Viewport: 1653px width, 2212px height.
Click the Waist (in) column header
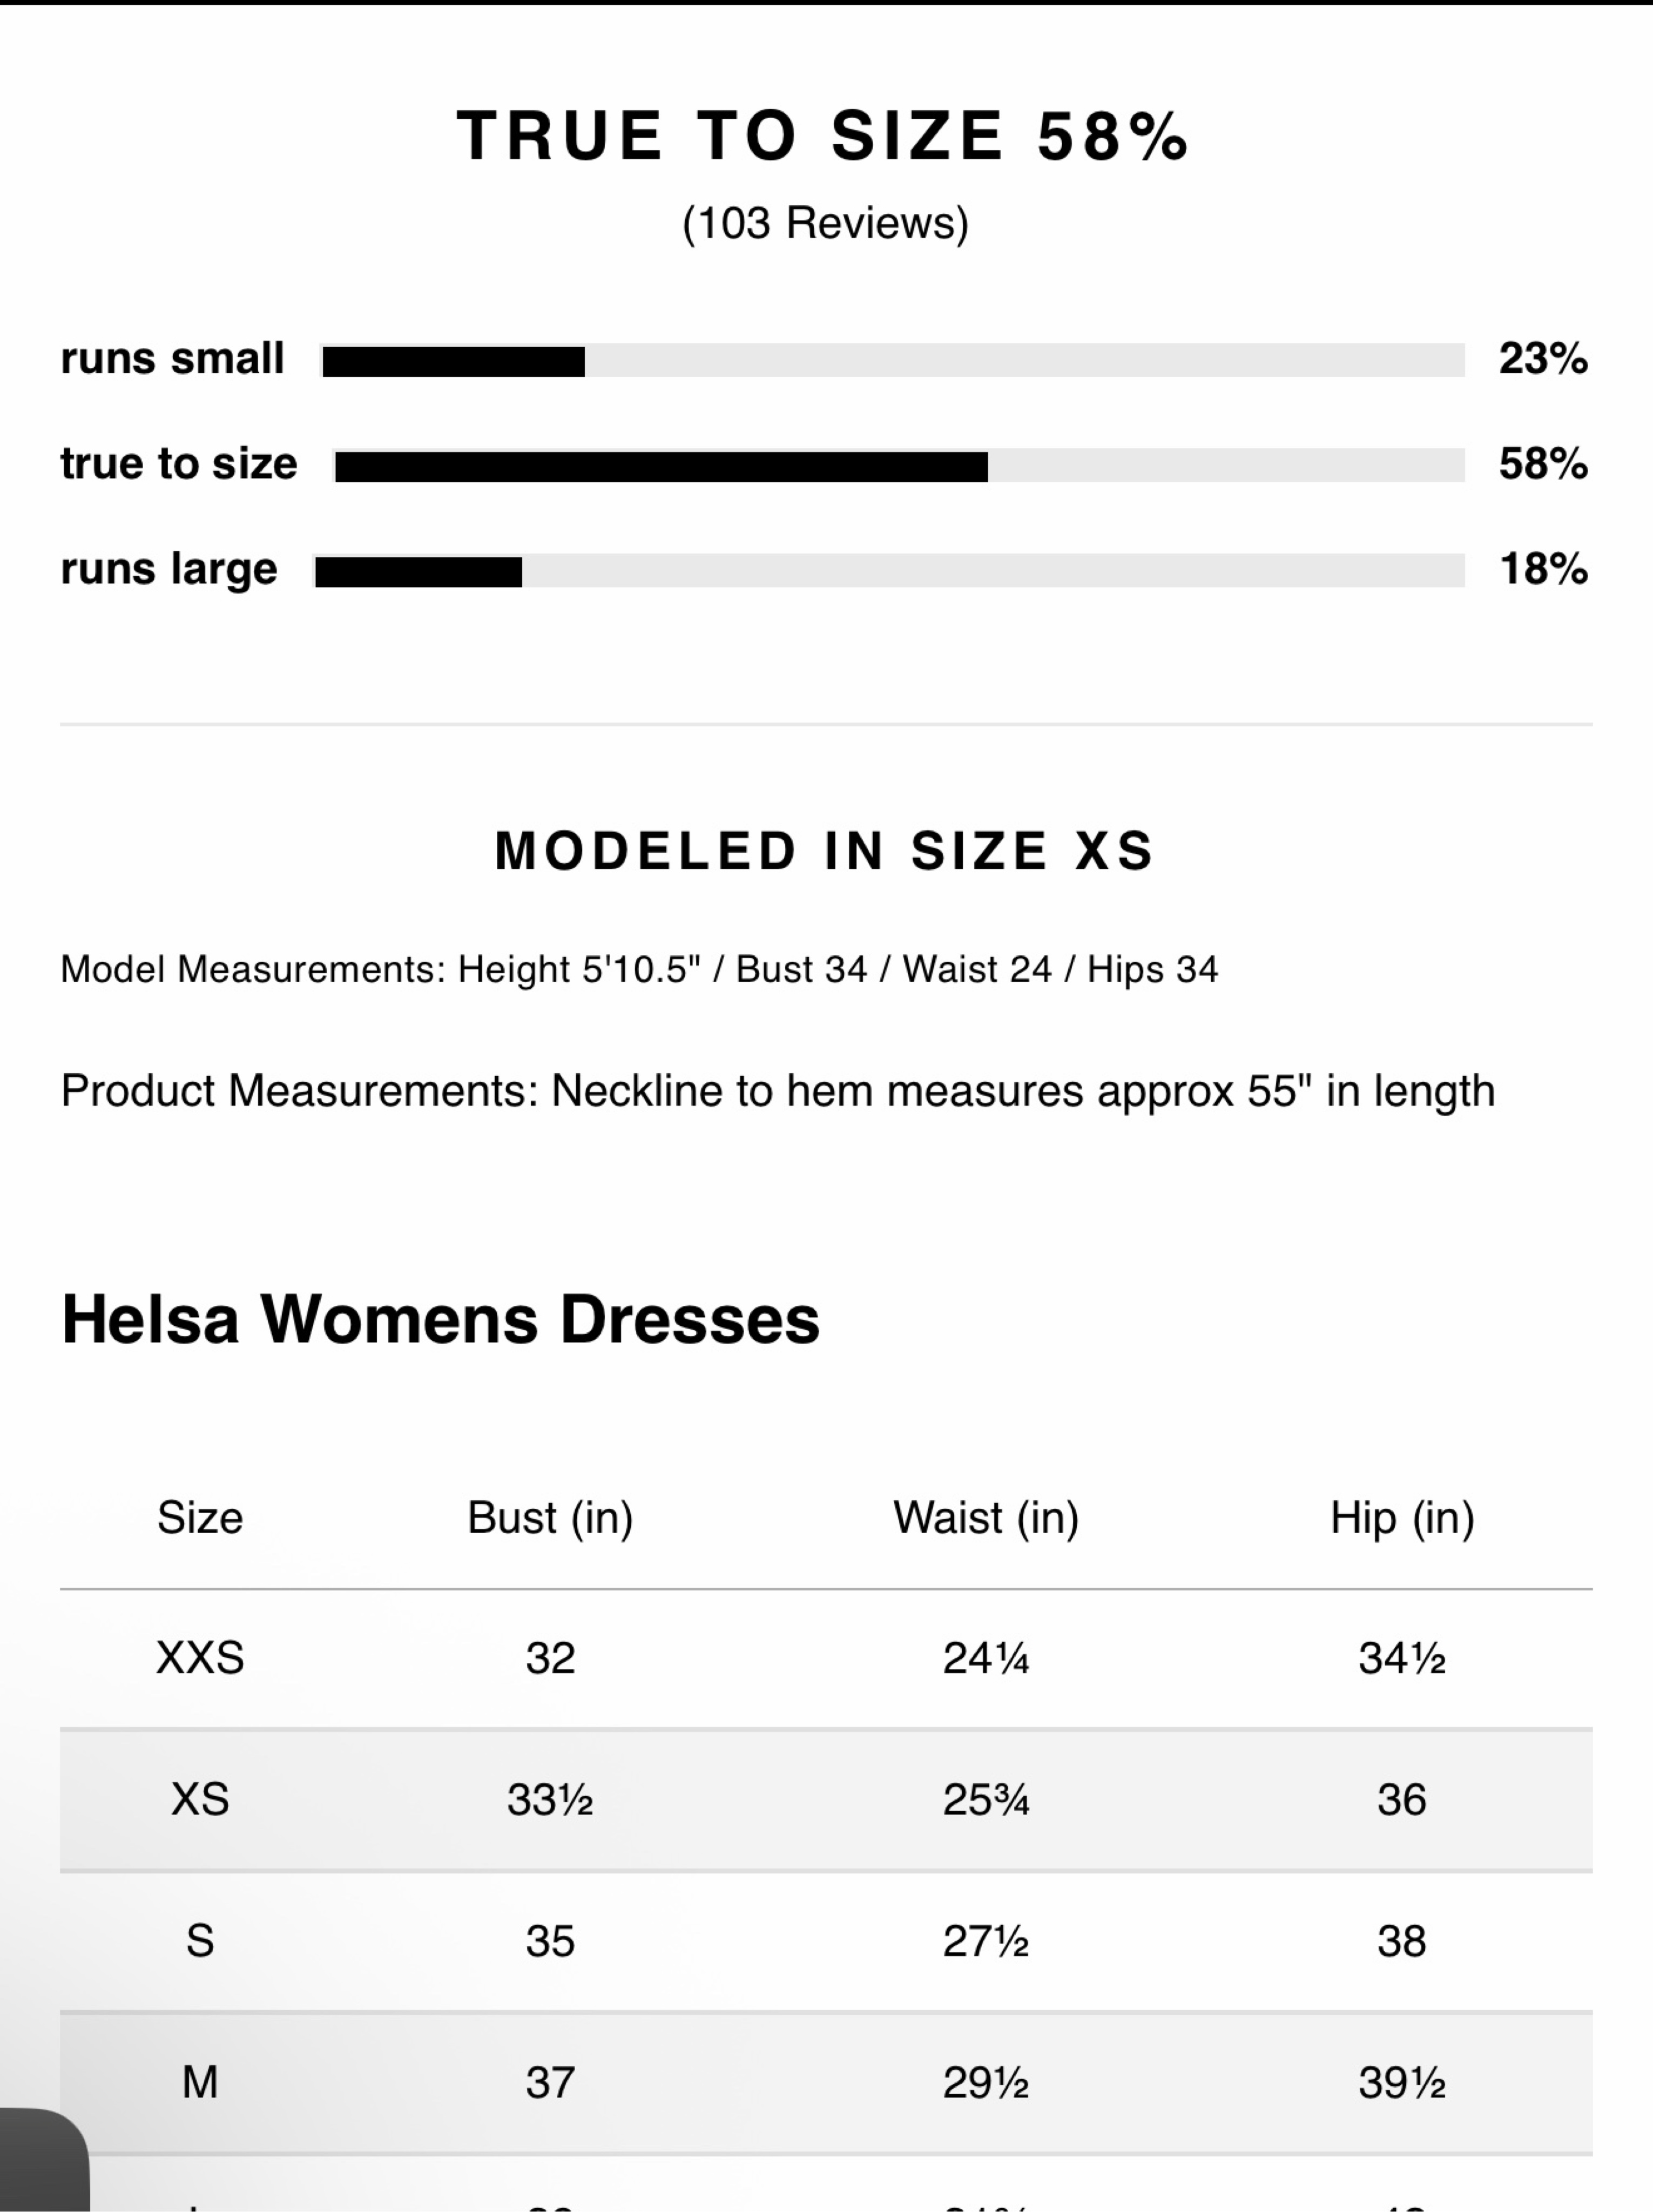(986, 1518)
